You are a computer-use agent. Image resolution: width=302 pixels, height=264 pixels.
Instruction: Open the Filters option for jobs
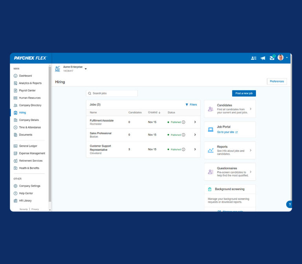[191, 104]
